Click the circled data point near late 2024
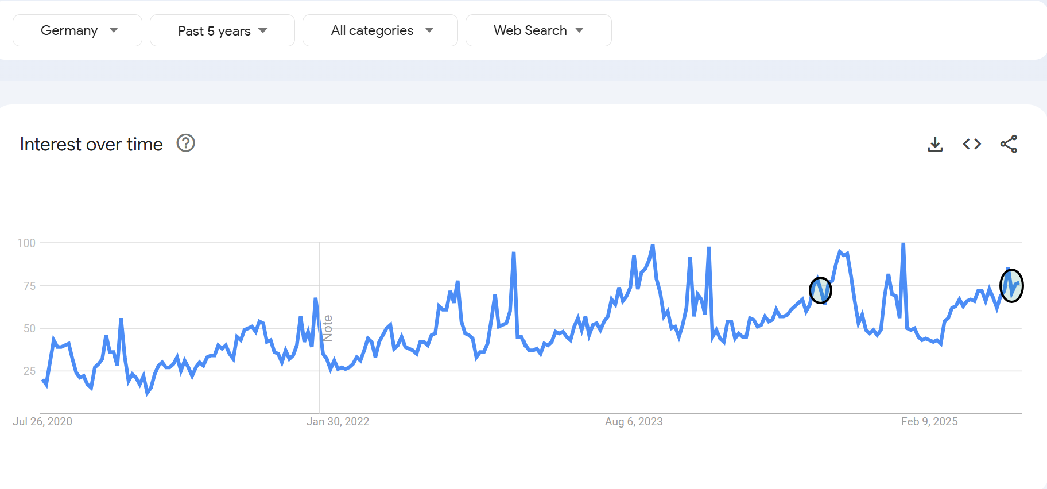This screenshot has height=489, width=1047. (820, 290)
